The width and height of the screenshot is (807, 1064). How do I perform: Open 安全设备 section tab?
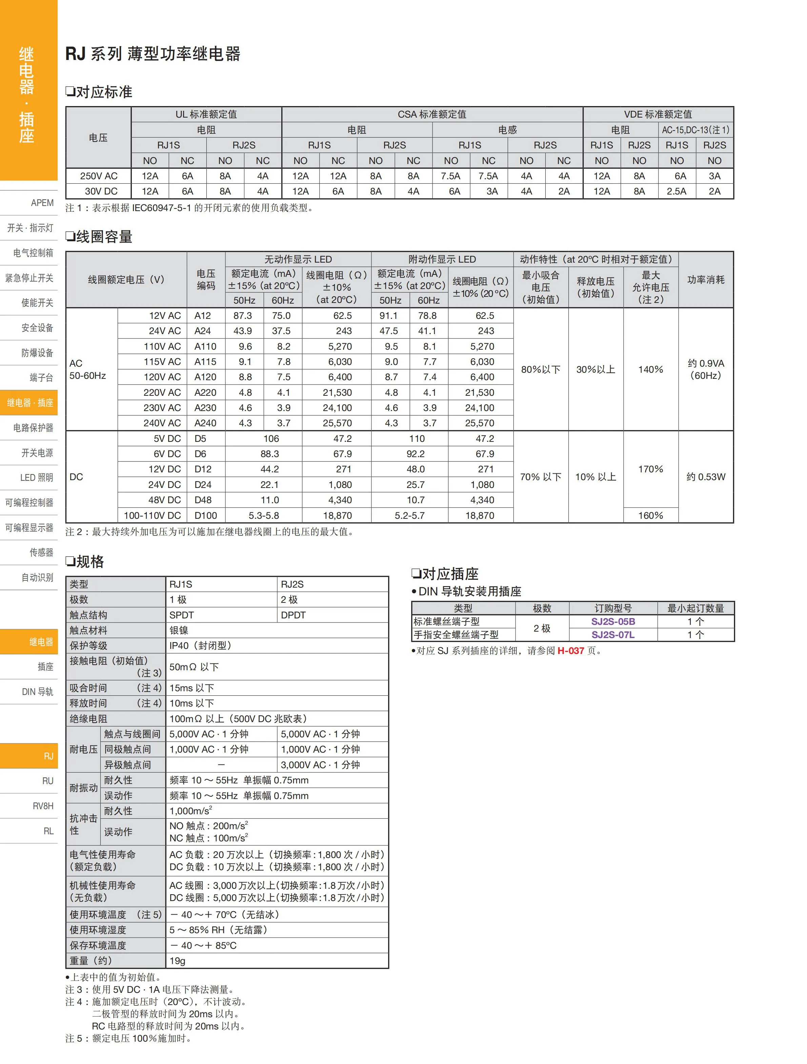pyautogui.click(x=37, y=328)
